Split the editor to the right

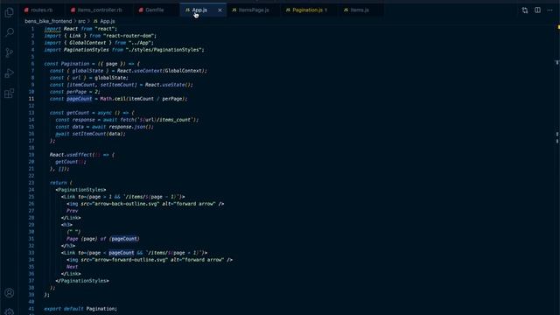point(537,10)
